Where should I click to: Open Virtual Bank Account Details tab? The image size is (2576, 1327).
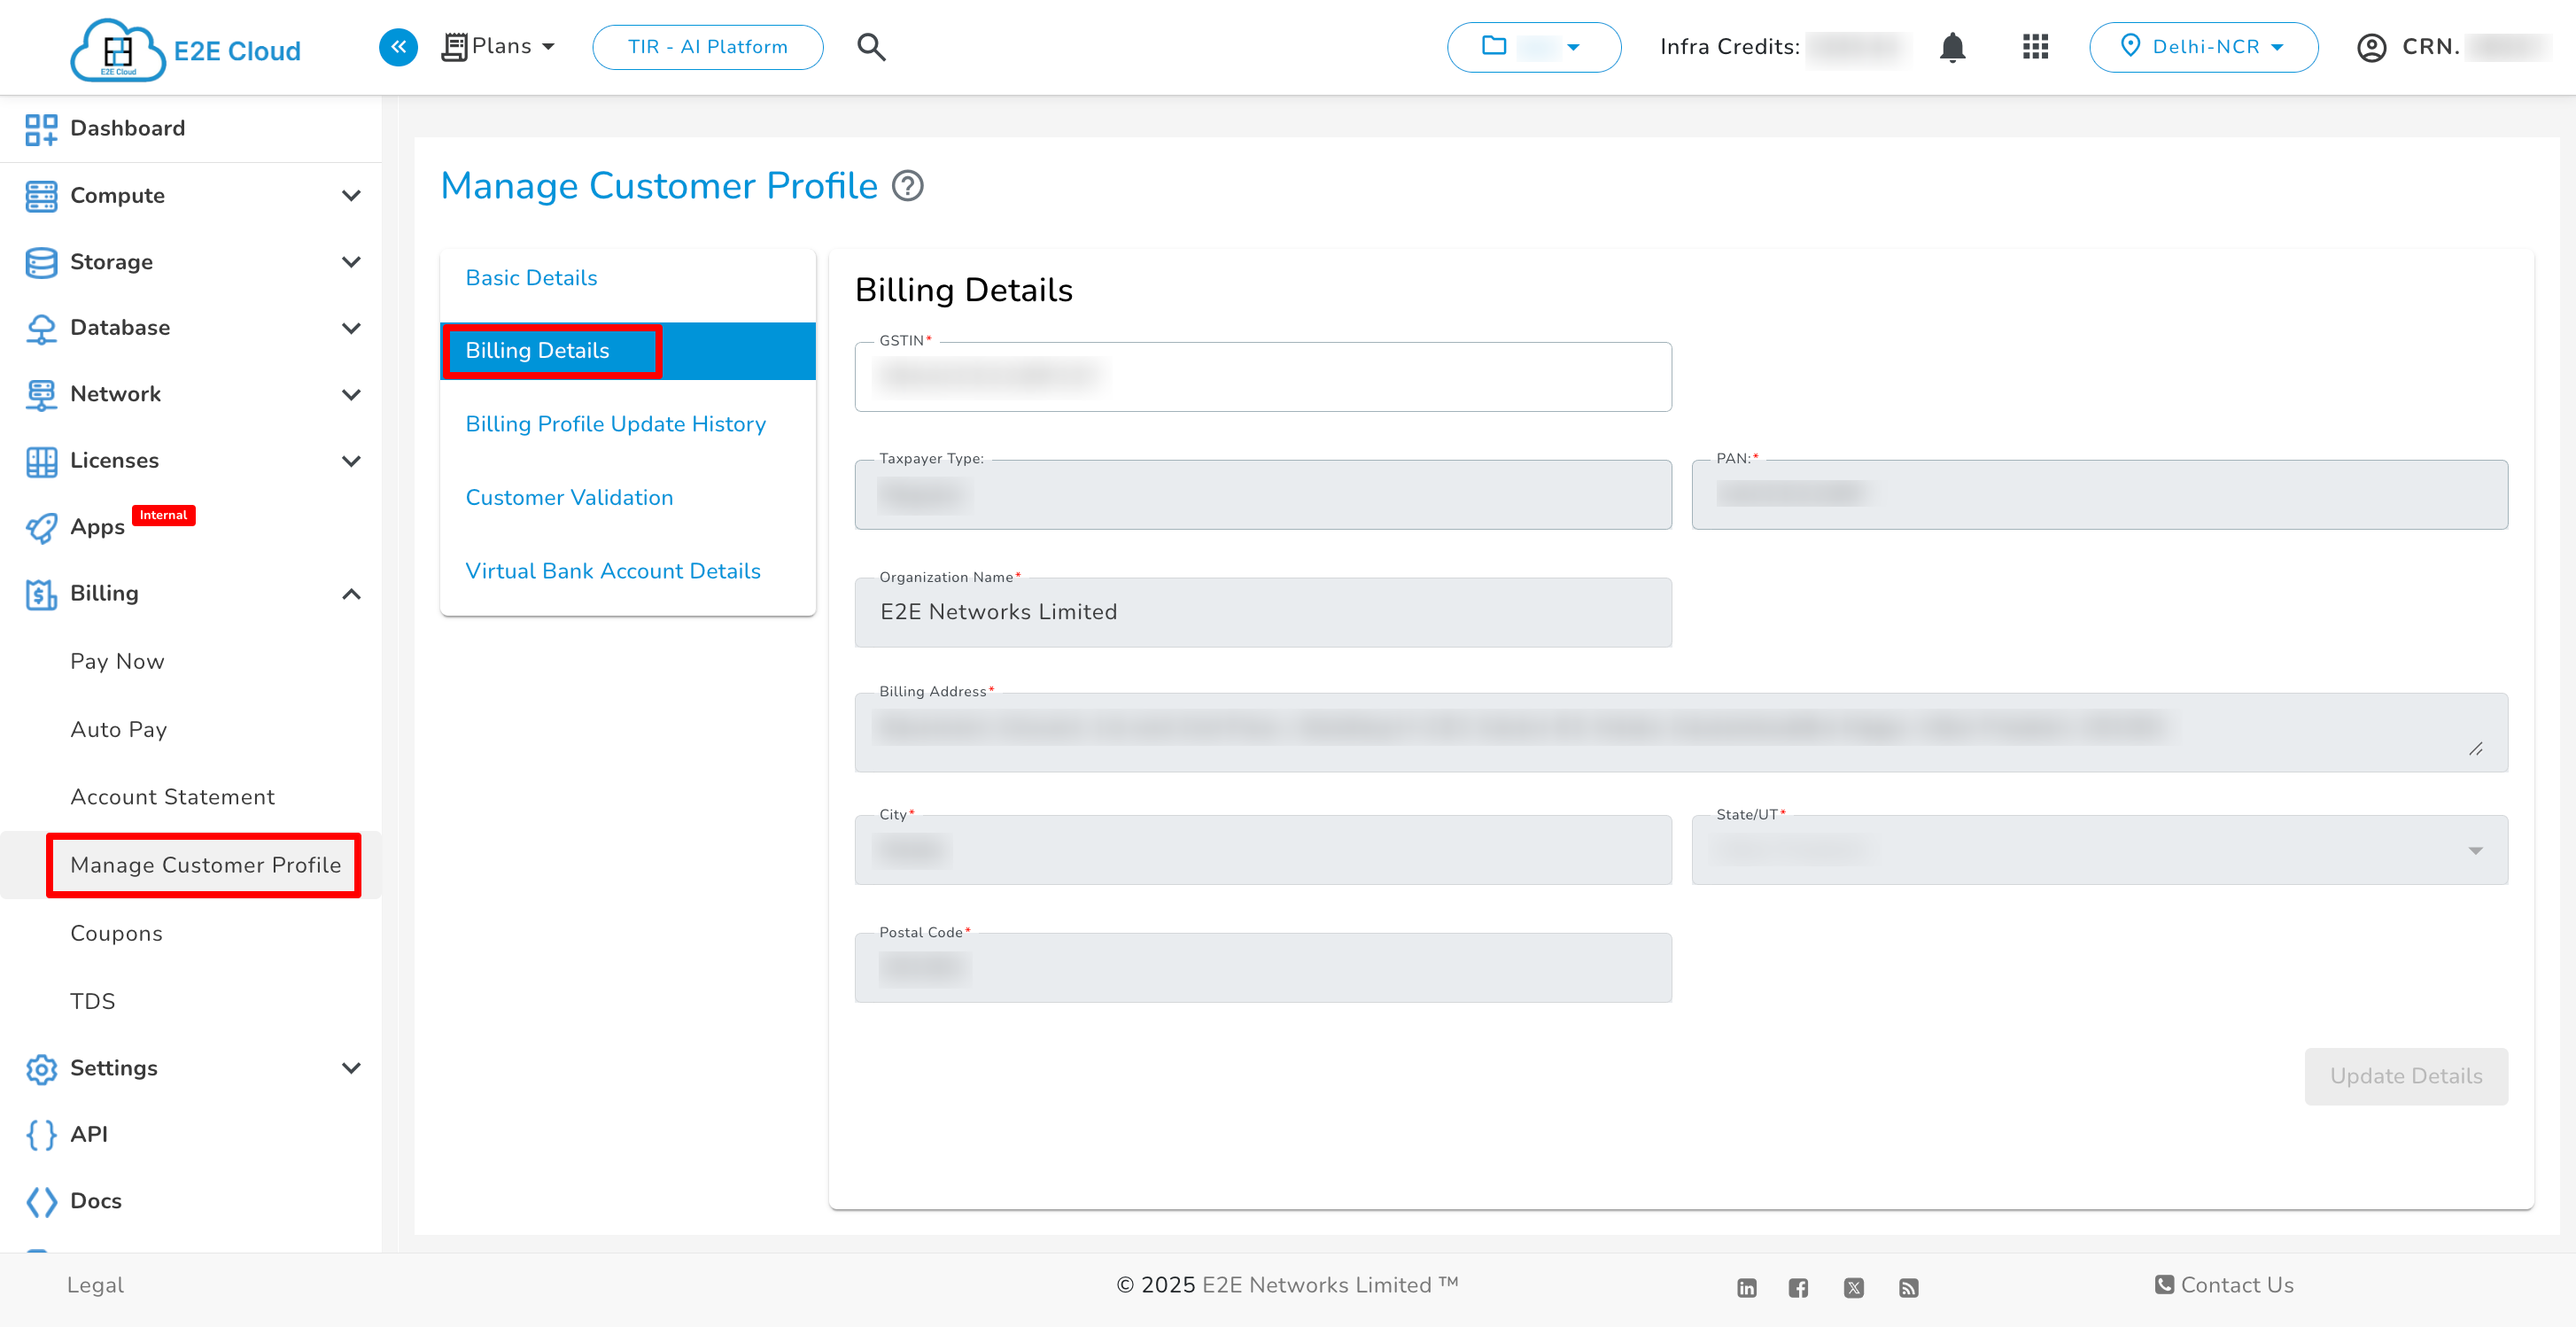tap(628, 571)
